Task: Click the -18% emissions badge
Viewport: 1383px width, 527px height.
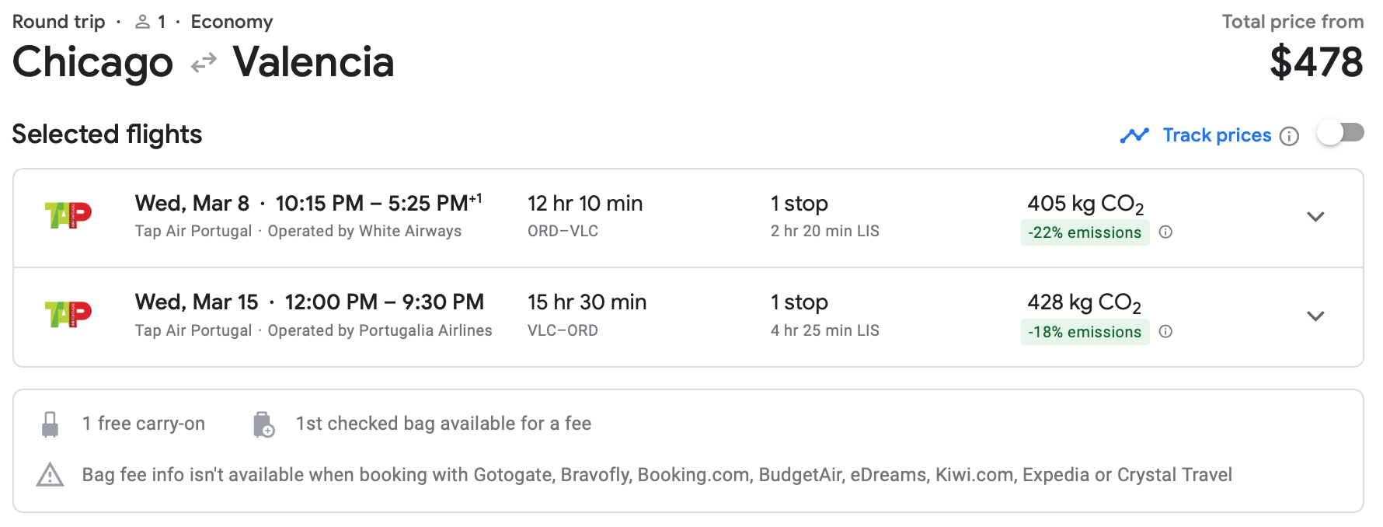Action: coord(1085,332)
